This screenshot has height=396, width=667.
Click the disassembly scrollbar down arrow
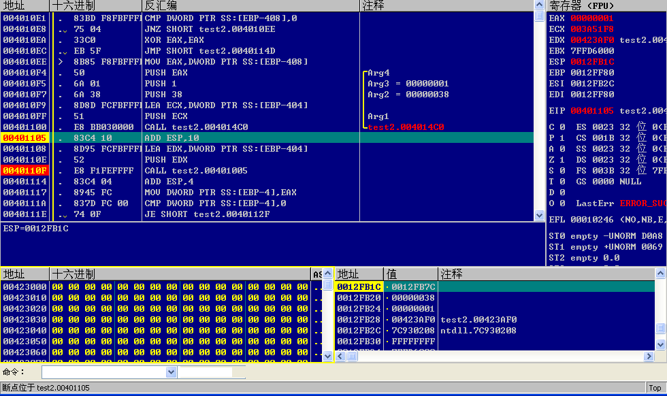coord(539,216)
